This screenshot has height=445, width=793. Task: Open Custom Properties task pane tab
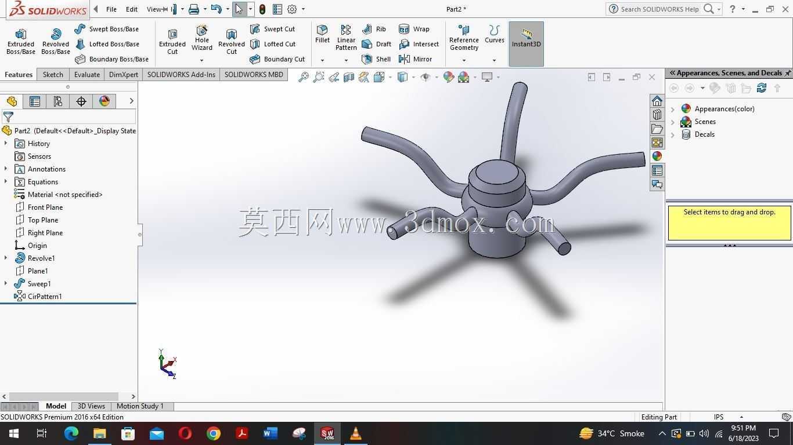click(657, 170)
